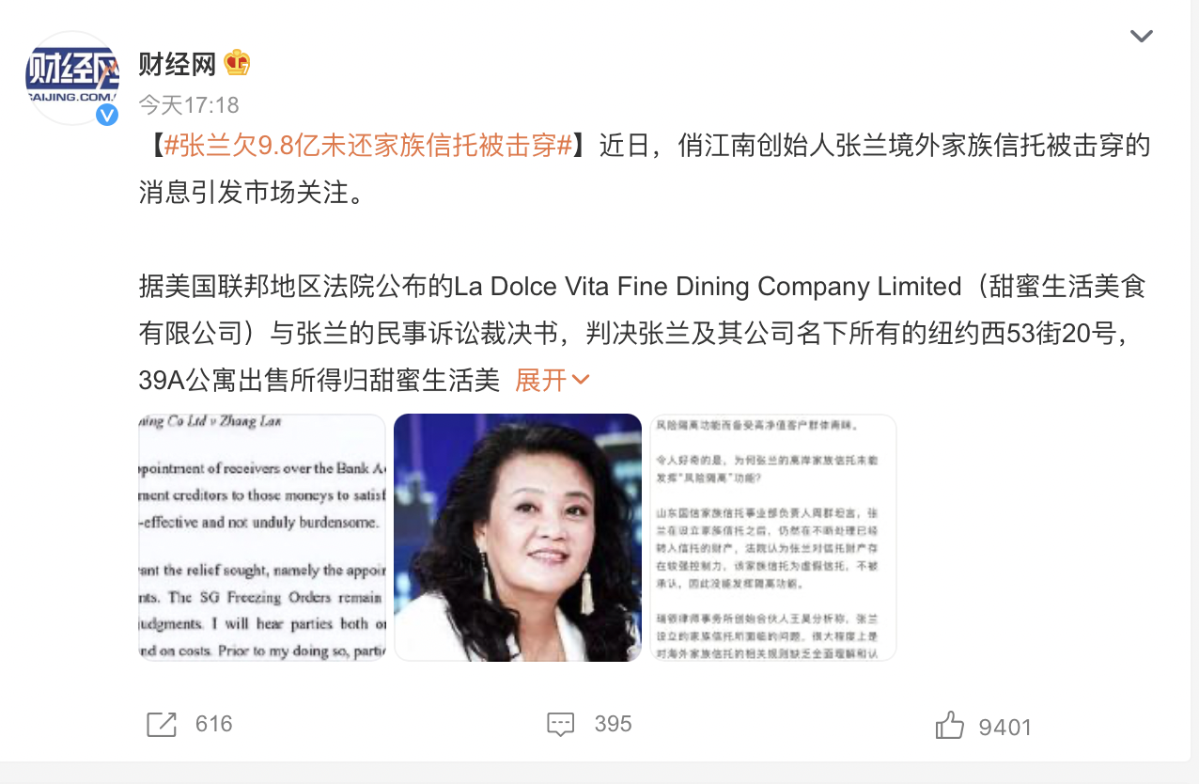Open hashtag #张兰欠9.8亿未还家族信托被击穿#

point(368,146)
